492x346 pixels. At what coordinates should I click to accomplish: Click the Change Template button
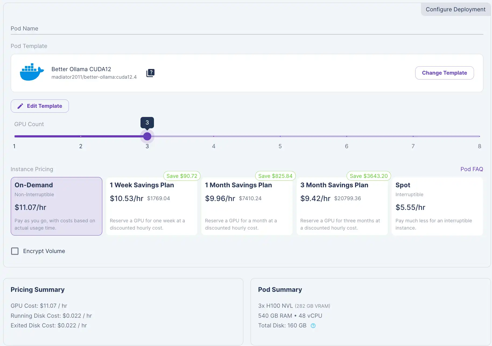coord(444,73)
